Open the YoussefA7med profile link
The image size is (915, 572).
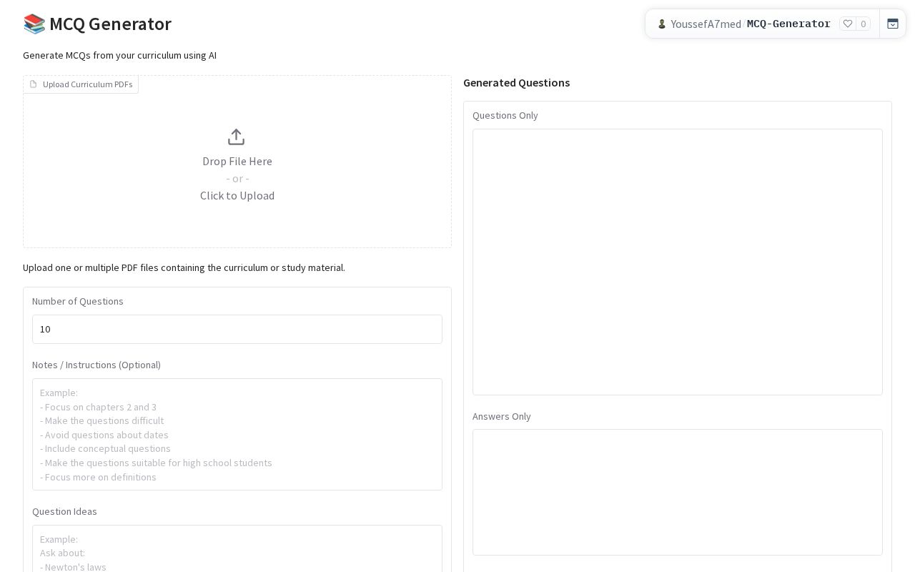click(x=706, y=24)
